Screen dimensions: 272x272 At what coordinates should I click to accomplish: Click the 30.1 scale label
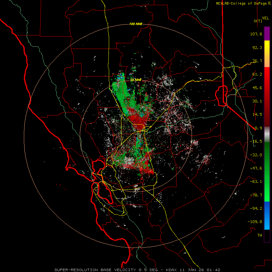[257, 101]
